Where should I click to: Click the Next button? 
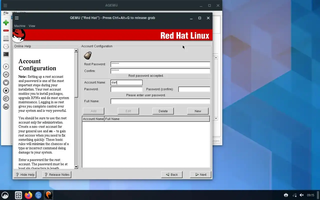(200, 174)
